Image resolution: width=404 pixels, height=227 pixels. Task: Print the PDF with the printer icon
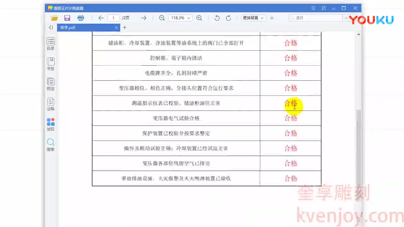[81, 18]
